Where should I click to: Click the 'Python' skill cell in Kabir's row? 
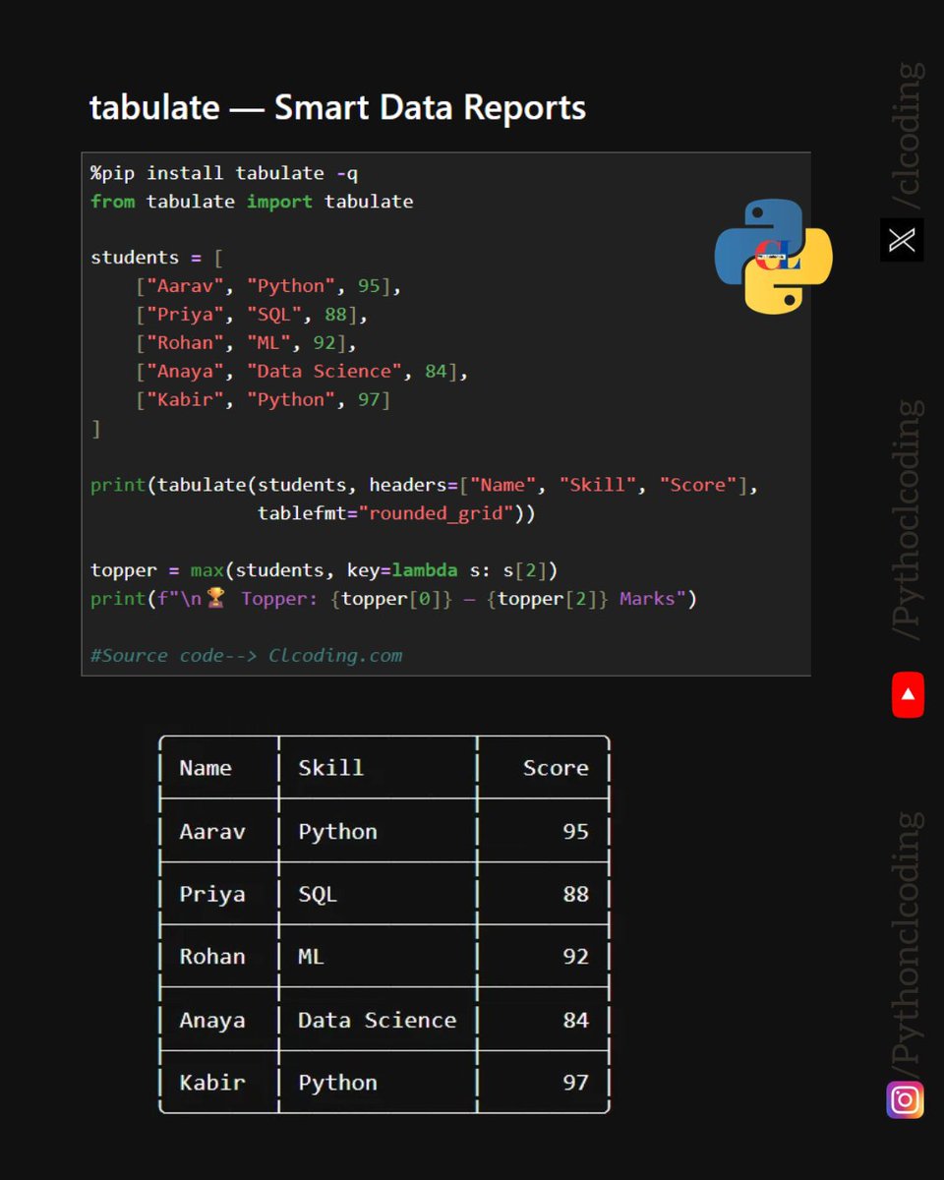337,1084
